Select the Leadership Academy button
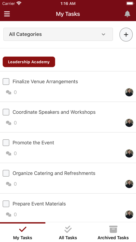The image size is (136, 242). [29, 62]
